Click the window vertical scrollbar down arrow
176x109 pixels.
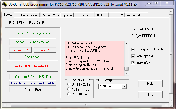tap(171, 100)
